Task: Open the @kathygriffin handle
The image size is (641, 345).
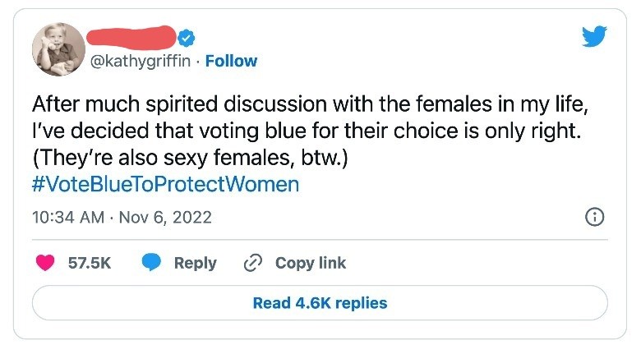Action: pyautogui.click(x=141, y=62)
